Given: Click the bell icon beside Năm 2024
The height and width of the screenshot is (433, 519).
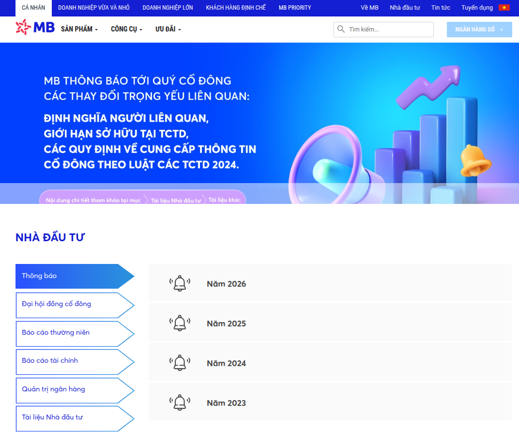Looking at the screenshot, I should [x=180, y=363].
